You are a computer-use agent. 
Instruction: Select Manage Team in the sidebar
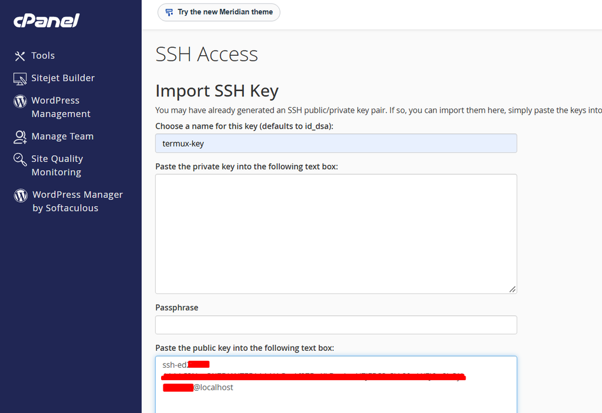[x=62, y=136]
